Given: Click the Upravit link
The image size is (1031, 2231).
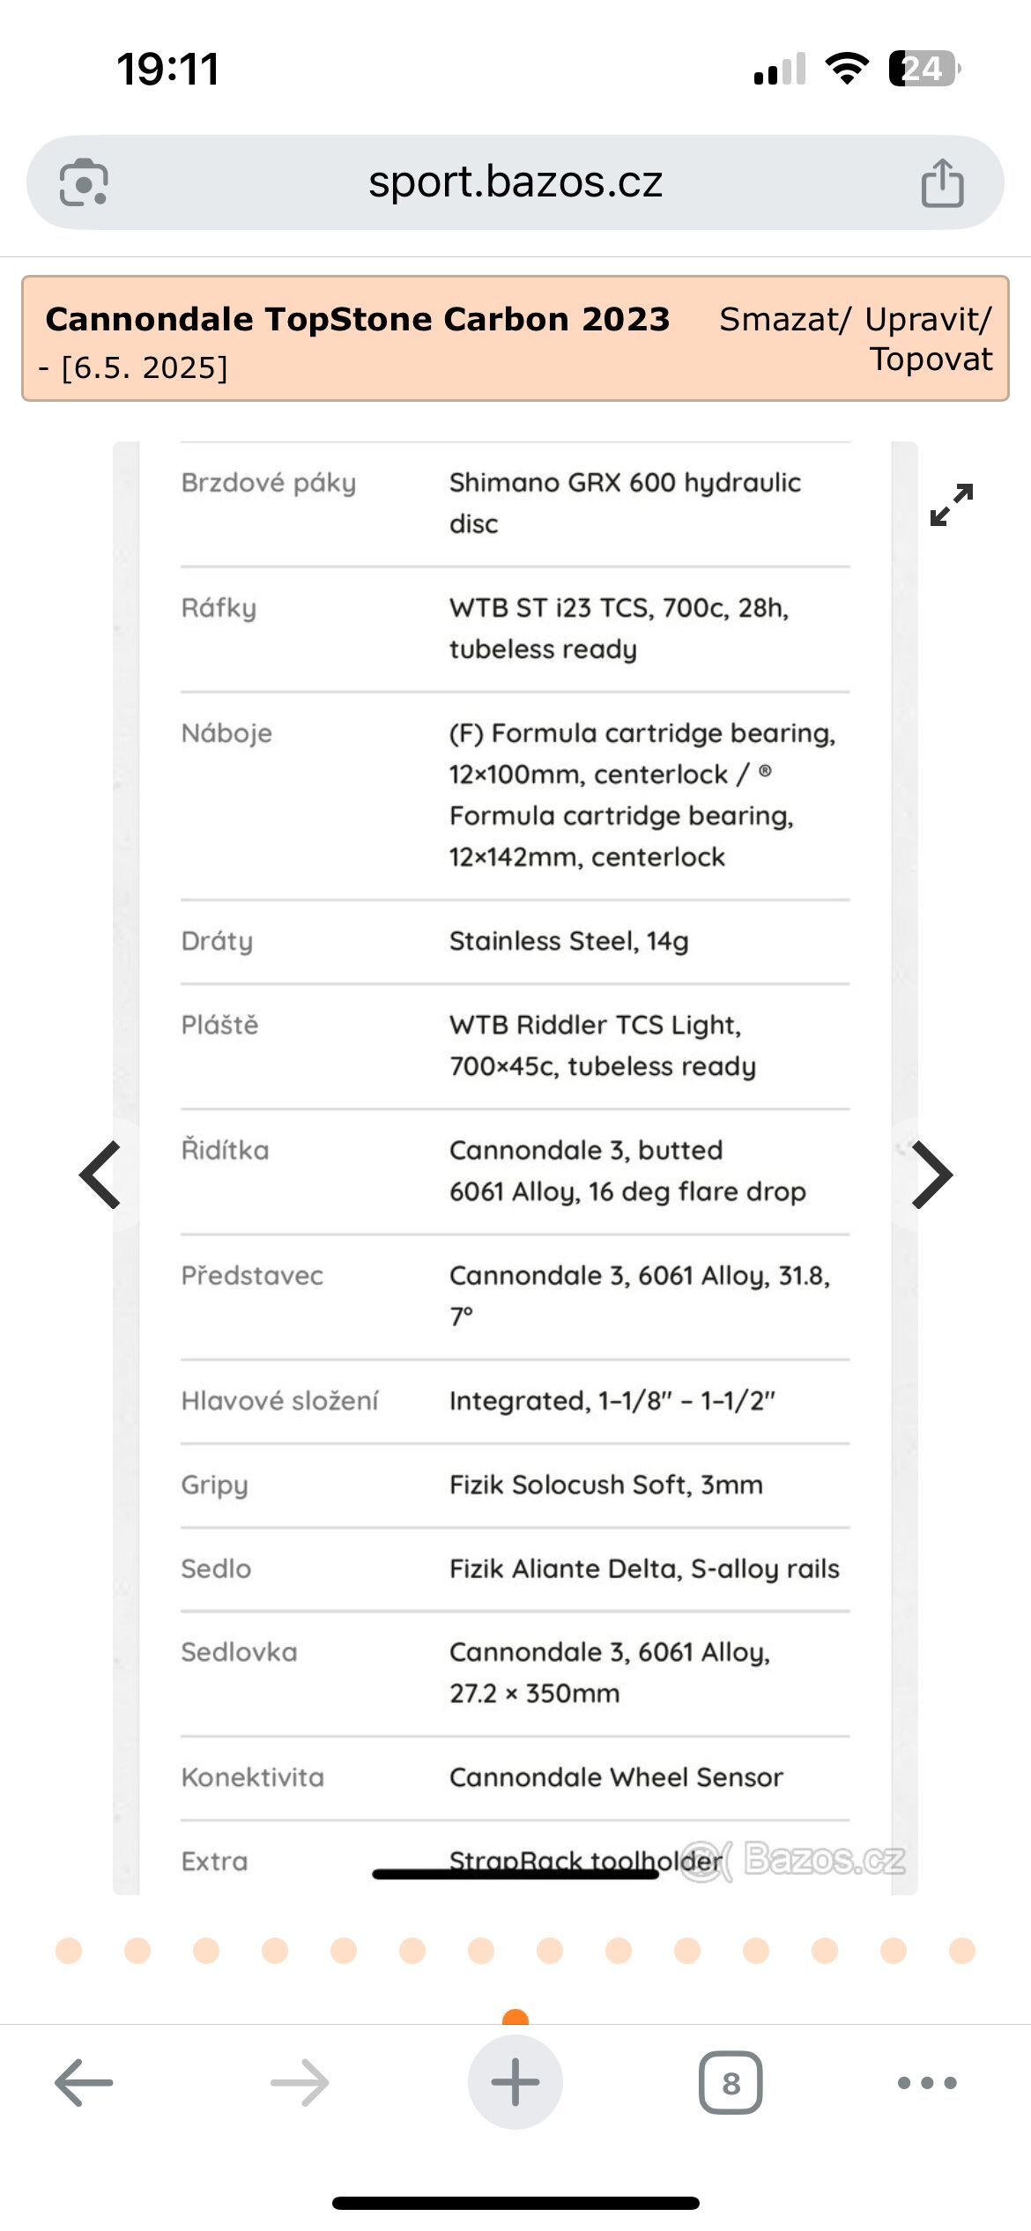Looking at the screenshot, I should click(928, 319).
